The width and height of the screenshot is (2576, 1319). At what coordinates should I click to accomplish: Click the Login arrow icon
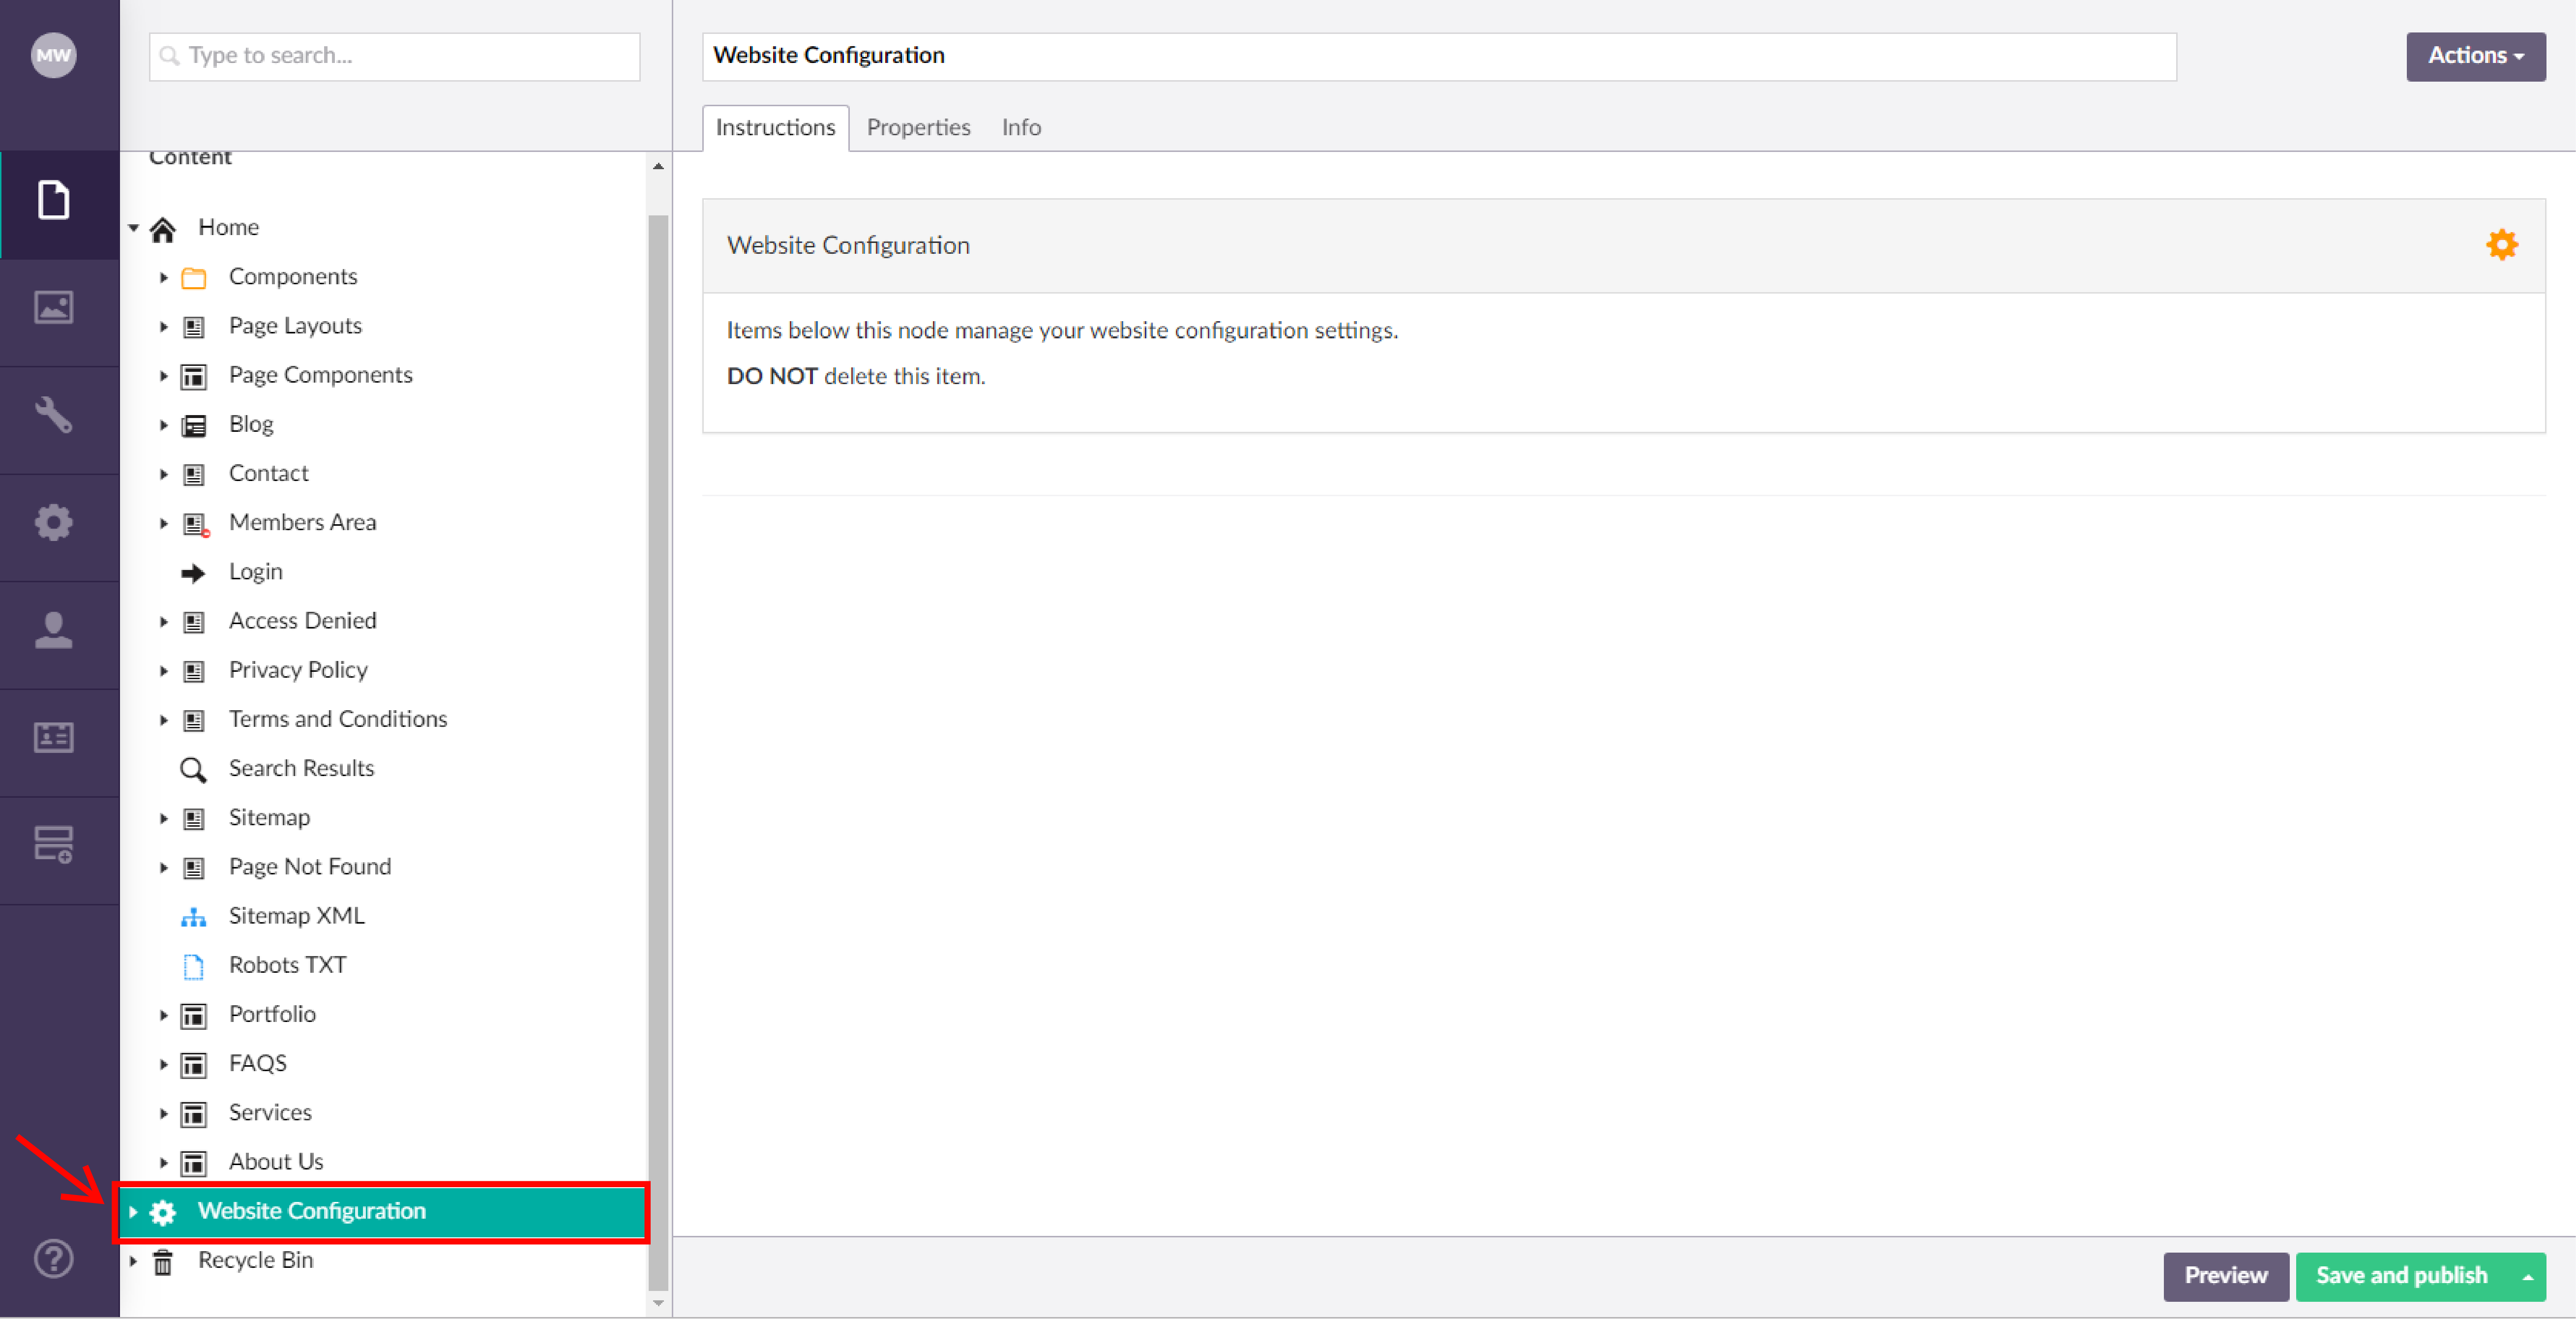(193, 573)
